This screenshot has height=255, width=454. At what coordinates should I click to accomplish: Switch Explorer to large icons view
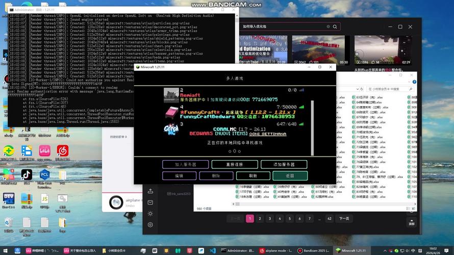click(414, 209)
